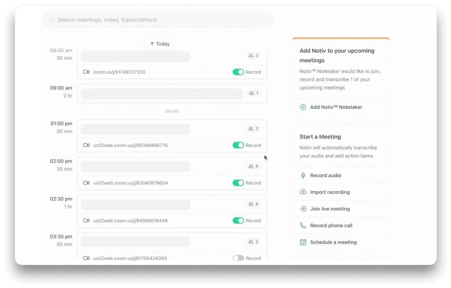The height and width of the screenshot is (288, 451).
Task: Click attendee count badge of 02:30 pm meeting
Action: (253, 204)
